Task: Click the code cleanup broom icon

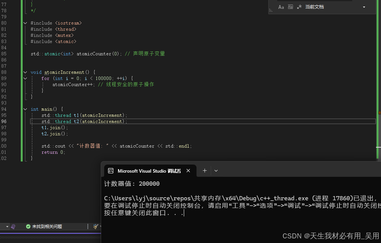Action: coord(96,226)
